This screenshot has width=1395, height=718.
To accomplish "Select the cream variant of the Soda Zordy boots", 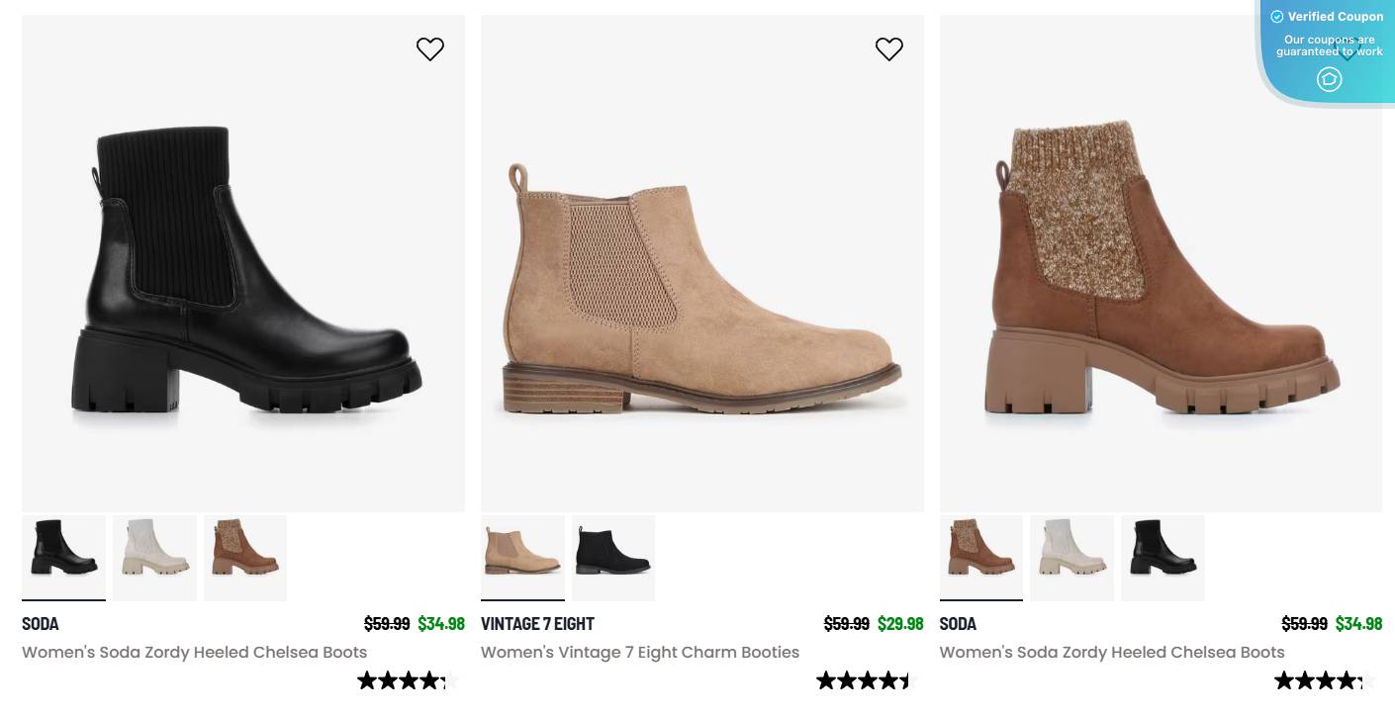I will click(154, 557).
